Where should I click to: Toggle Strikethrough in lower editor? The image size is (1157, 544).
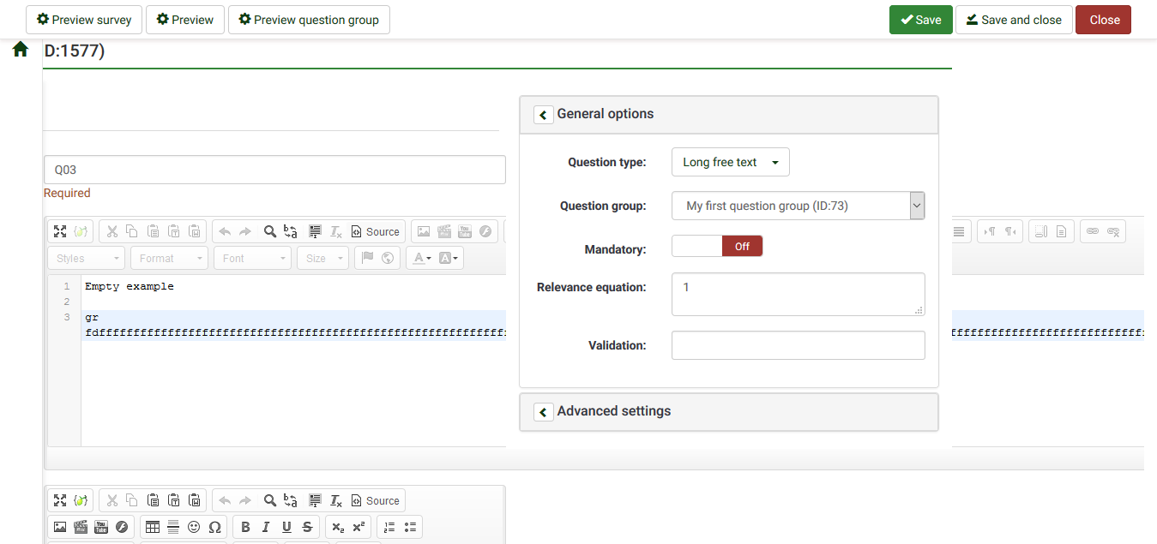coord(307,527)
